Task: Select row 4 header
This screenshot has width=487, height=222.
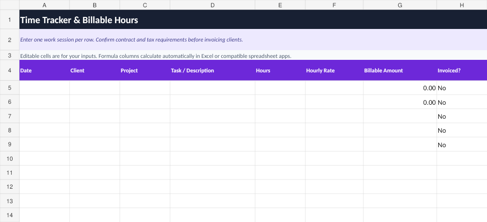Action: 10,70
